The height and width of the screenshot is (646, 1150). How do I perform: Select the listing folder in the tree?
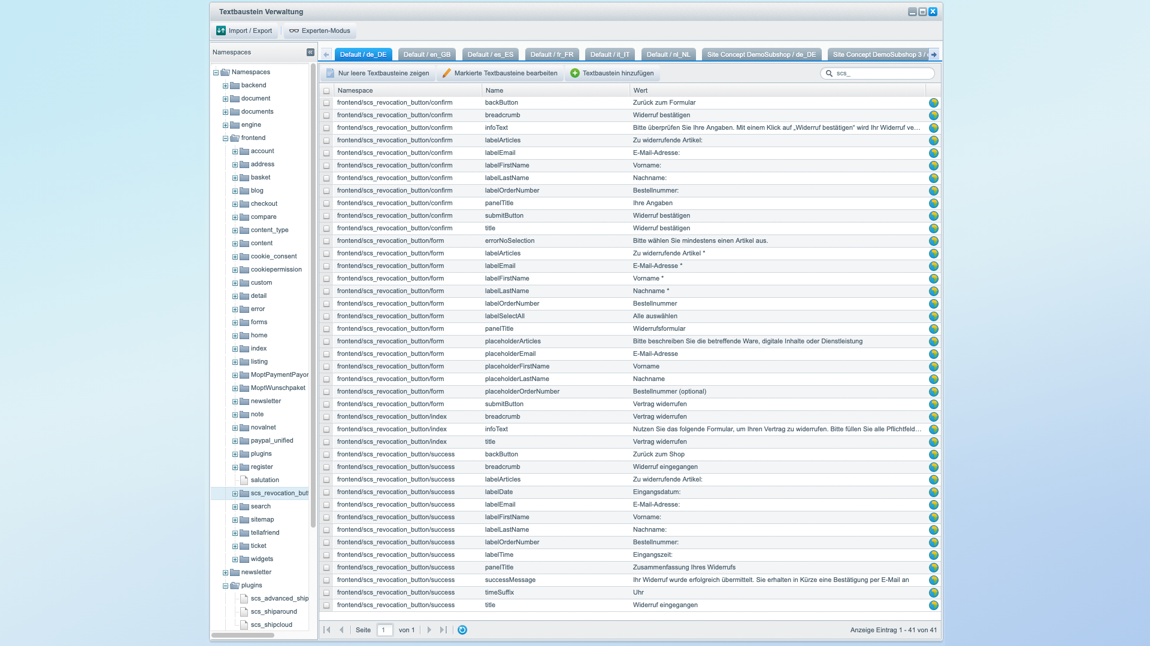click(x=259, y=362)
